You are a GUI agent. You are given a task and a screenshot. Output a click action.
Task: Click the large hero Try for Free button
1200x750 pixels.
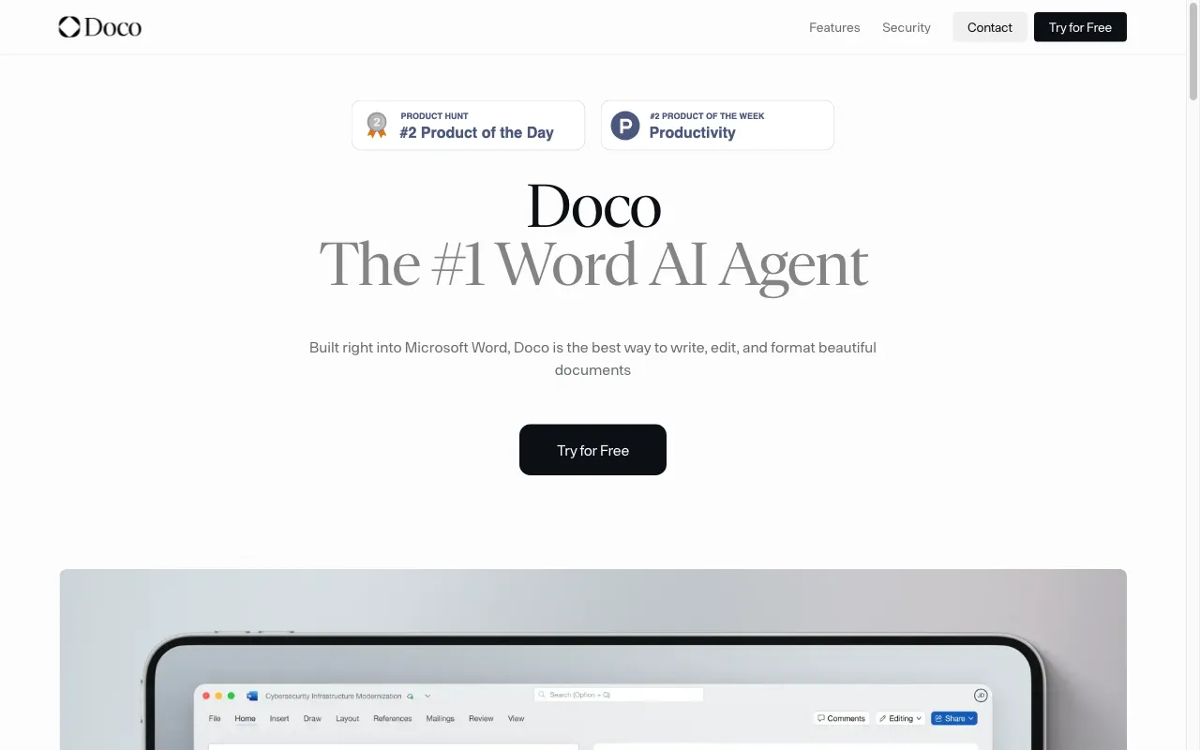592,450
